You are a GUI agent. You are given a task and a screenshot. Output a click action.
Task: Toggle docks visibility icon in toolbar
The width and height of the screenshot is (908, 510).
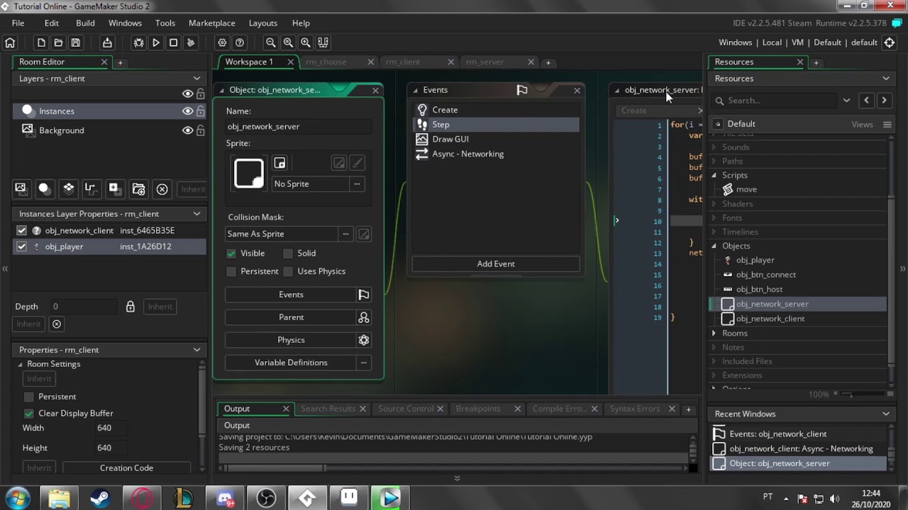tap(323, 42)
